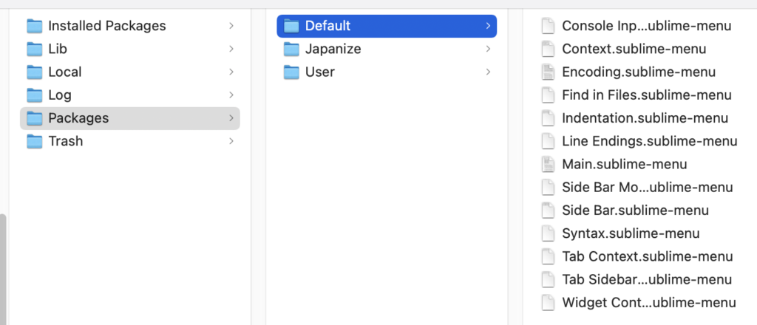This screenshot has height=325, width=757.
Task: Click the Japanize folder icon
Action: (292, 49)
